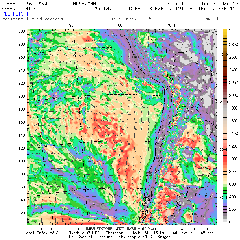The width and height of the screenshot is (240, 240).
Task: Click the yellow top segment of the color scale
Action: (225, 30)
